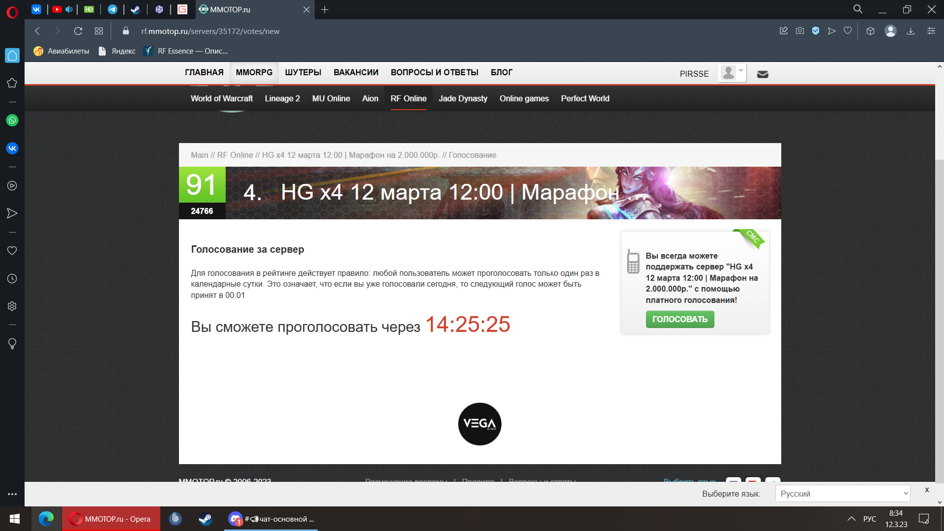
Task: Open Speed Dial start page grid
Action: (x=99, y=31)
